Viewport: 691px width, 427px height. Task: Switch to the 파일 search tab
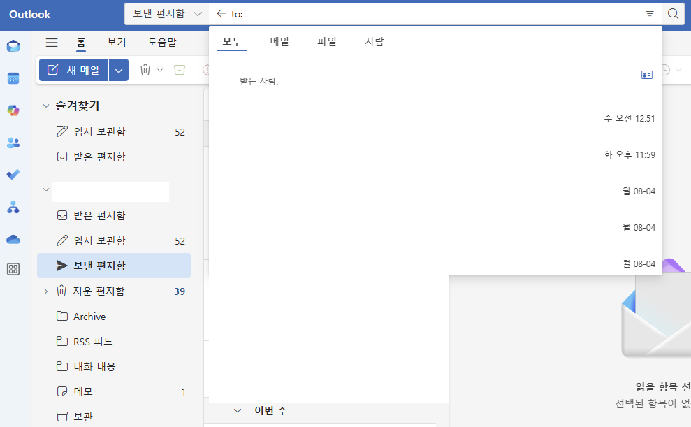click(x=326, y=41)
